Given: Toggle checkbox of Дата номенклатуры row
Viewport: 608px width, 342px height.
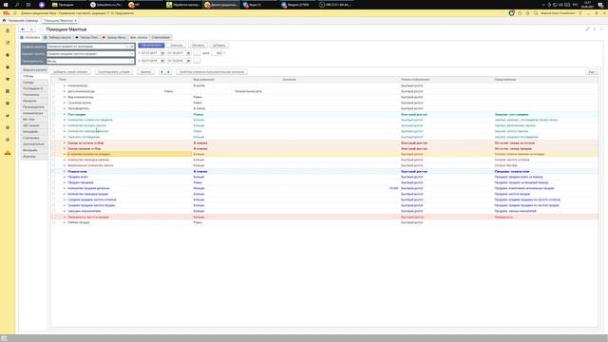Looking at the screenshot, I should point(54,91).
